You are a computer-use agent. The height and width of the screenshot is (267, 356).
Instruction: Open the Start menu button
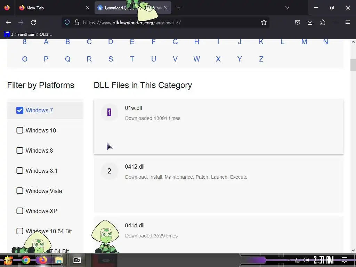point(8,260)
